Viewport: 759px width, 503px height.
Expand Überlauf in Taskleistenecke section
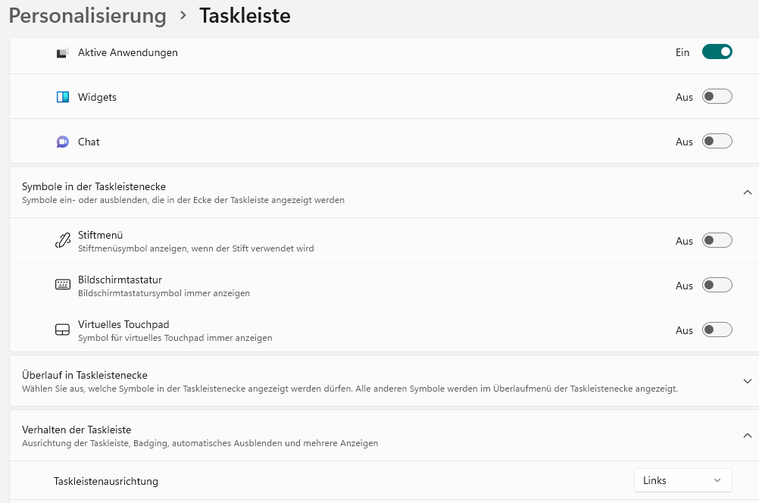pos(747,381)
